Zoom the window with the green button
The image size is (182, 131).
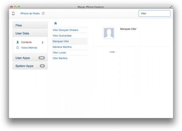pyautogui.click(x=19, y=7)
